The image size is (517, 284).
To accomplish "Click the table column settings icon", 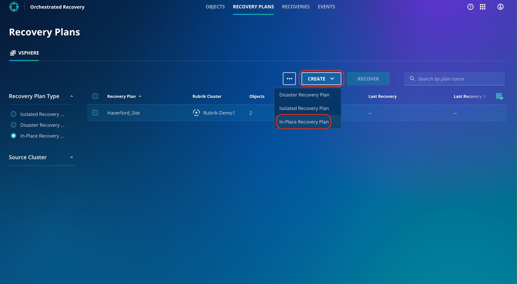I will coord(499,96).
